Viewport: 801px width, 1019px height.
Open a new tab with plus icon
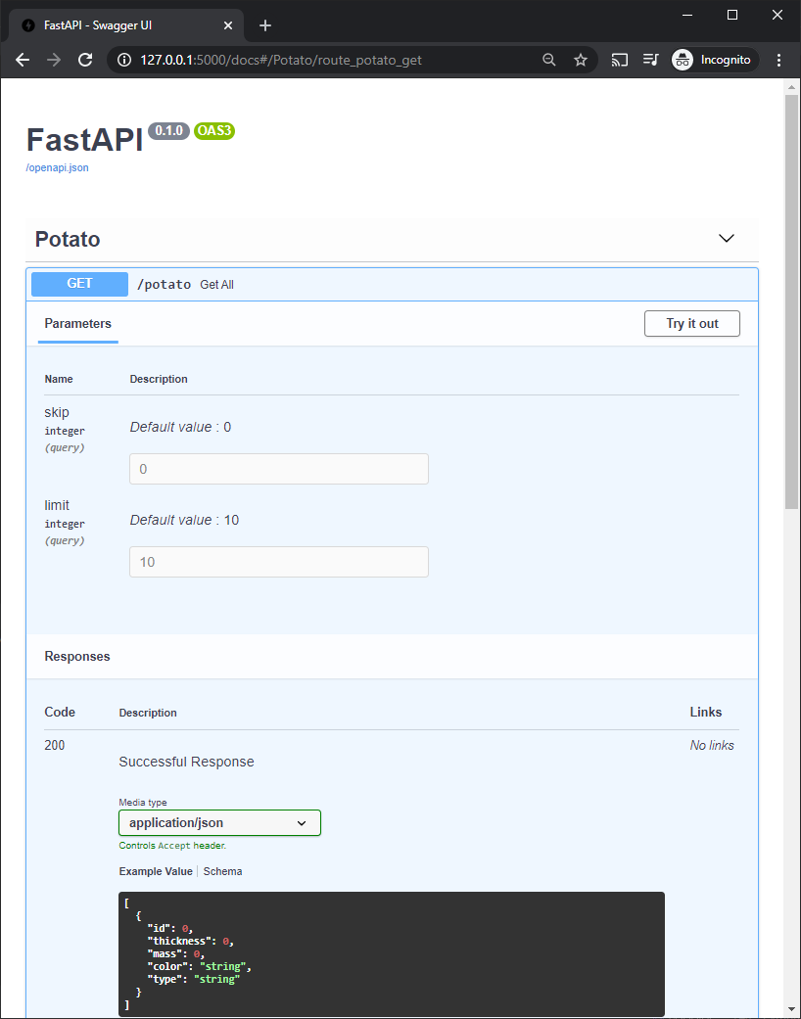click(264, 25)
